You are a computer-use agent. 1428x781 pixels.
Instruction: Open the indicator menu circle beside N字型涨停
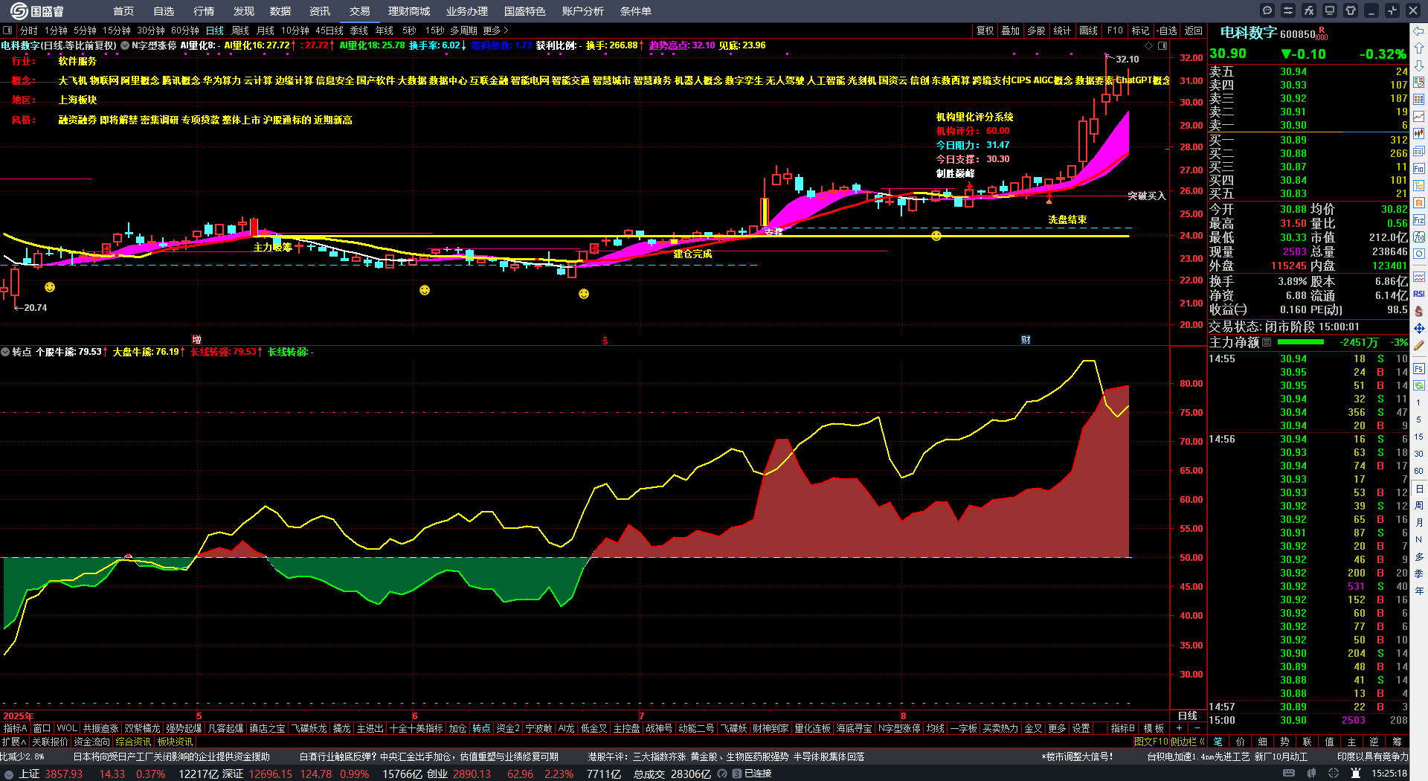tap(125, 45)
